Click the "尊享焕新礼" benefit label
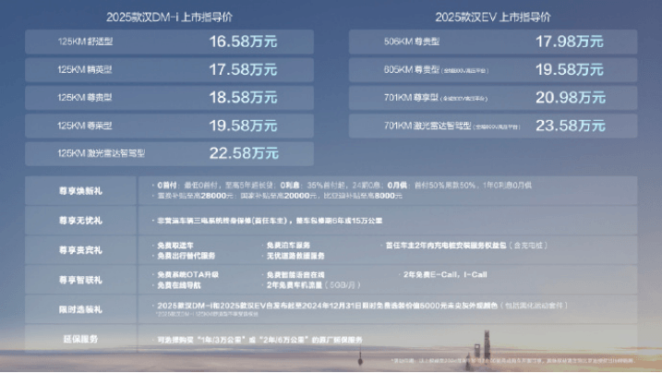Viewport: 662px width, 373px height. pyautogui.click(x=80, y=191)
